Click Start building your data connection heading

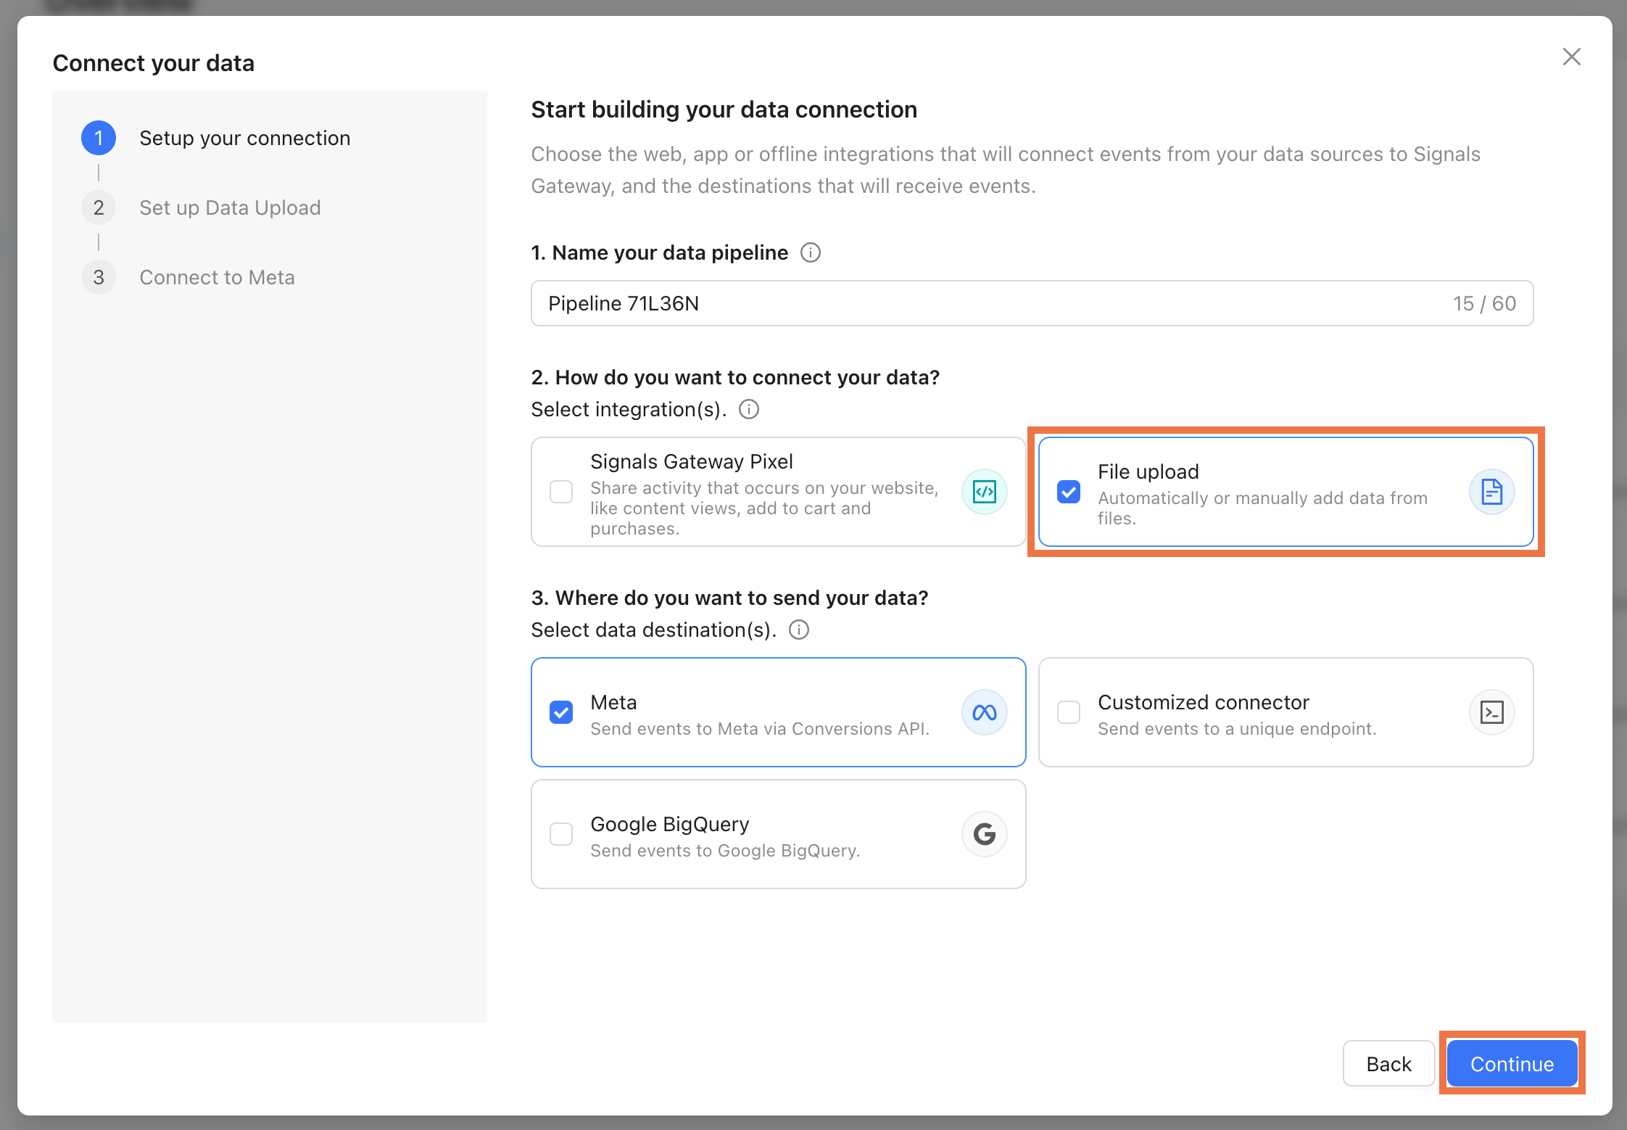coord(724,110)
